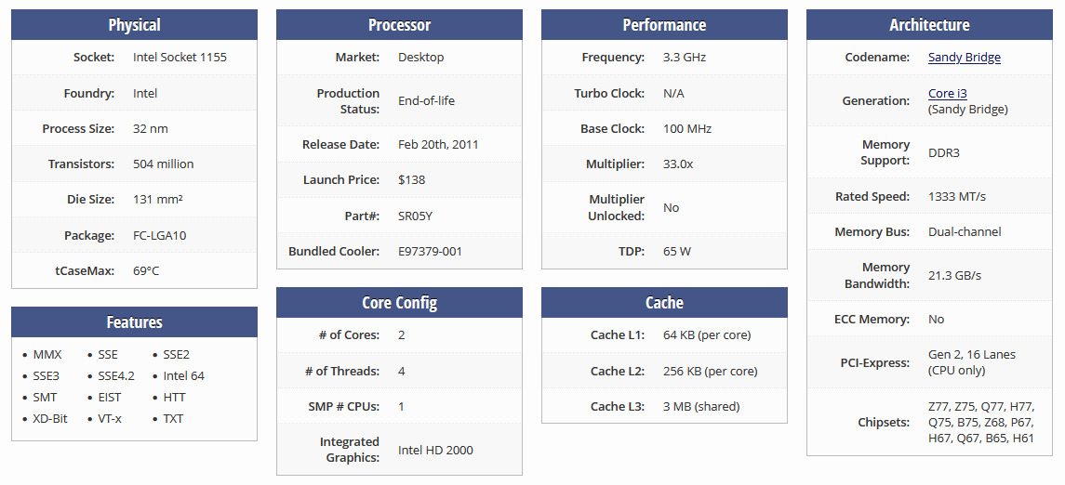Click the VT-x feature item
This screenshot has height=485, width=1065.
click(x=110, y=419)
